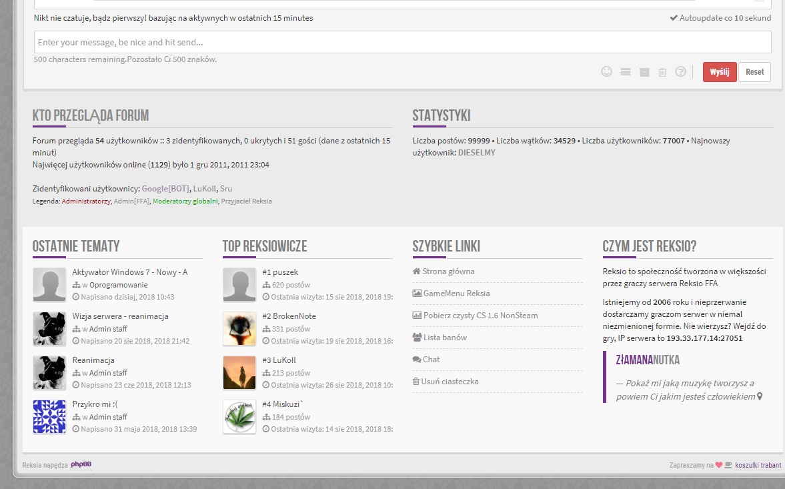Click the heart icon in footer
The width and height of the screenshot is (785, 489).
point(719,466)
